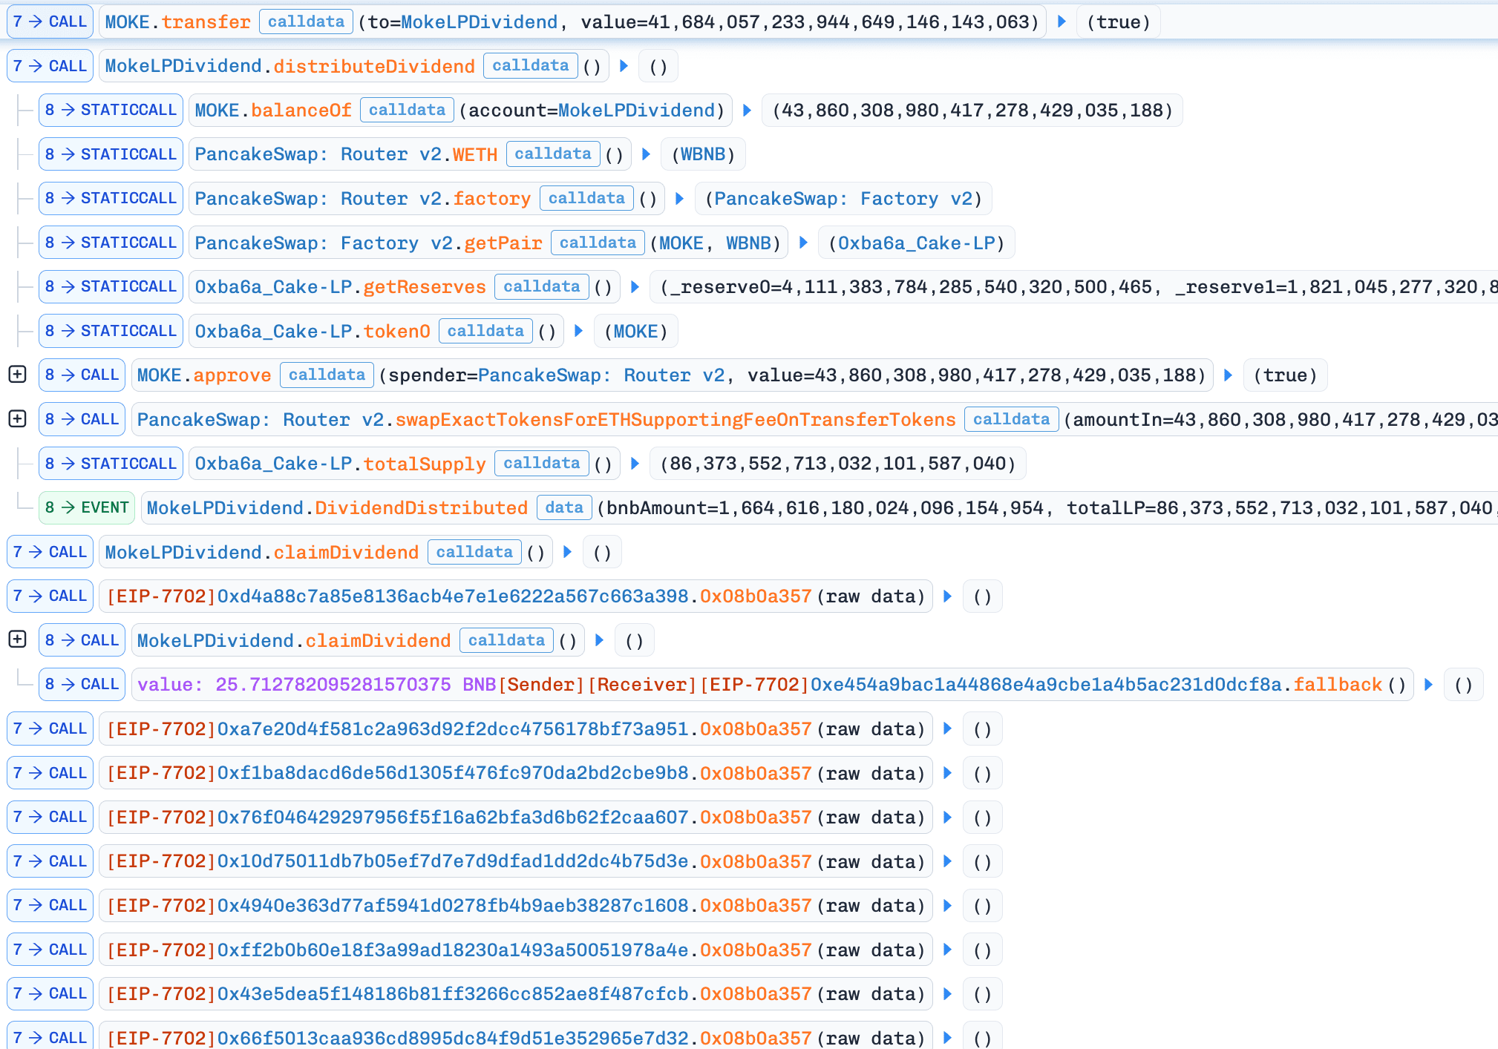
Task: Open address 0x10d75011db7b05ef7d7e7d9dfad1dd2dc4b75d3e
Action: [453, 861]
